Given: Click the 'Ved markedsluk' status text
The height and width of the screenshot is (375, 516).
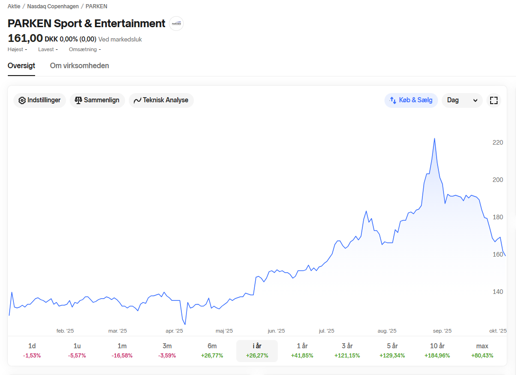Looking at the screenshot, I should pos(120,40).
